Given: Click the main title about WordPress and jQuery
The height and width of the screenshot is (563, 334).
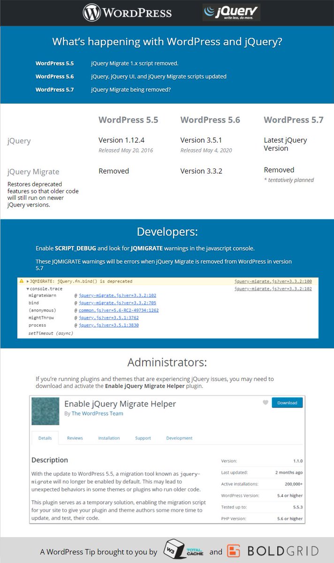Looking at the screenshot, I should point(167,41).
